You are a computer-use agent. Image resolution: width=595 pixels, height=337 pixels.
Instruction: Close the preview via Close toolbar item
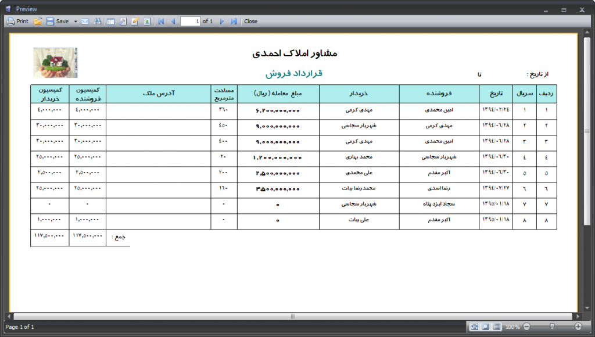[251, 21]
